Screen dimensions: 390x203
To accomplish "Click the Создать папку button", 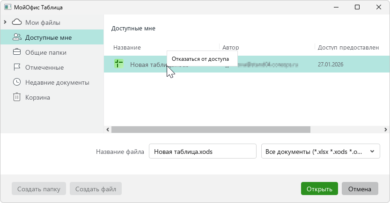I will (x=39, y=188).
